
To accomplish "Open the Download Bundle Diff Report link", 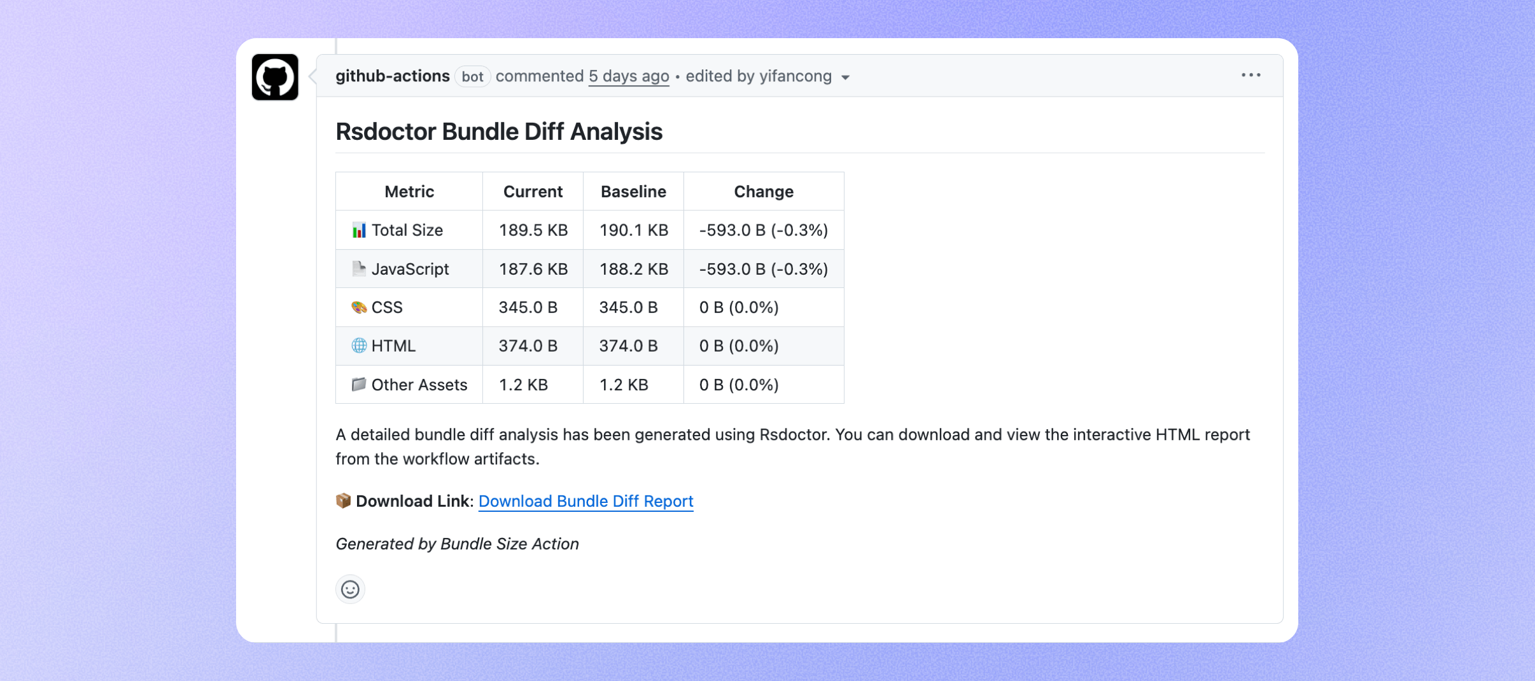I will click(586, 501).
